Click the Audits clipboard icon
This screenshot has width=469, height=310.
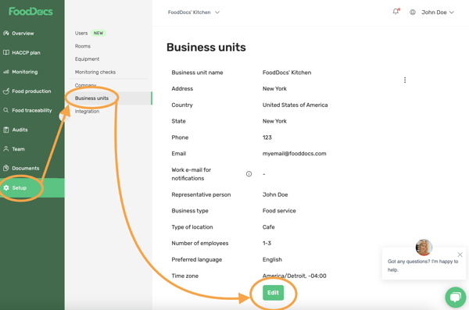pos(6,130)
